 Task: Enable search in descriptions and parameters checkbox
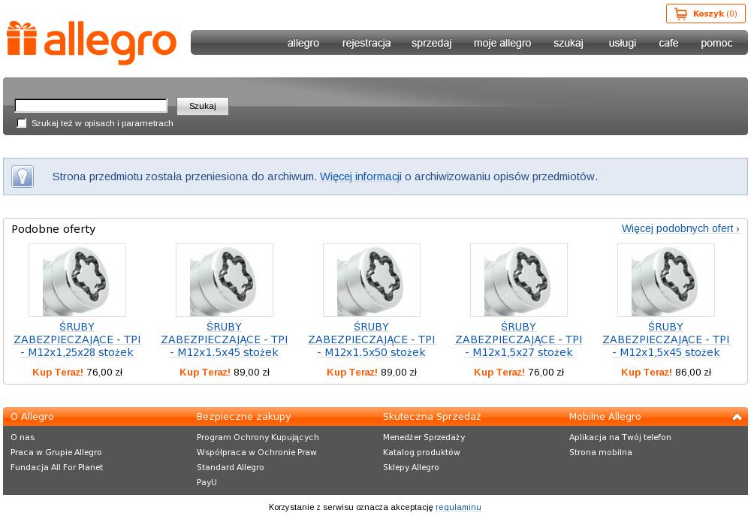click(x=22, y=123)
